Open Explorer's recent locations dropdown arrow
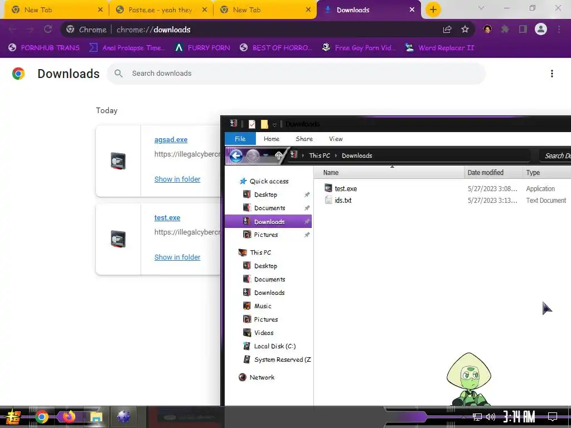Image resolution: width=571 pixels, height=428 pixels. coord(266,156)
